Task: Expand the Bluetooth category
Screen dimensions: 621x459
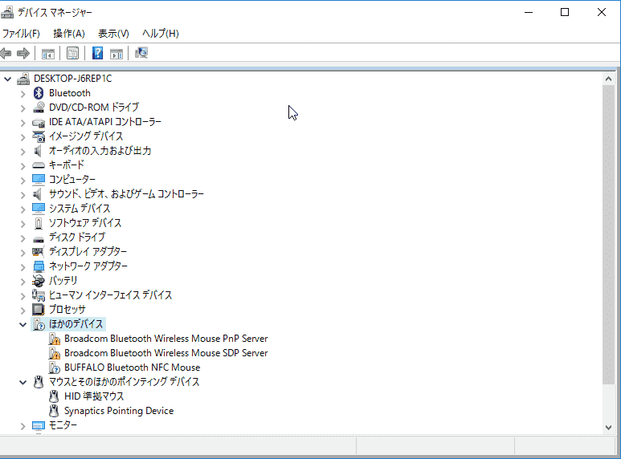Action: click(23, 93)
